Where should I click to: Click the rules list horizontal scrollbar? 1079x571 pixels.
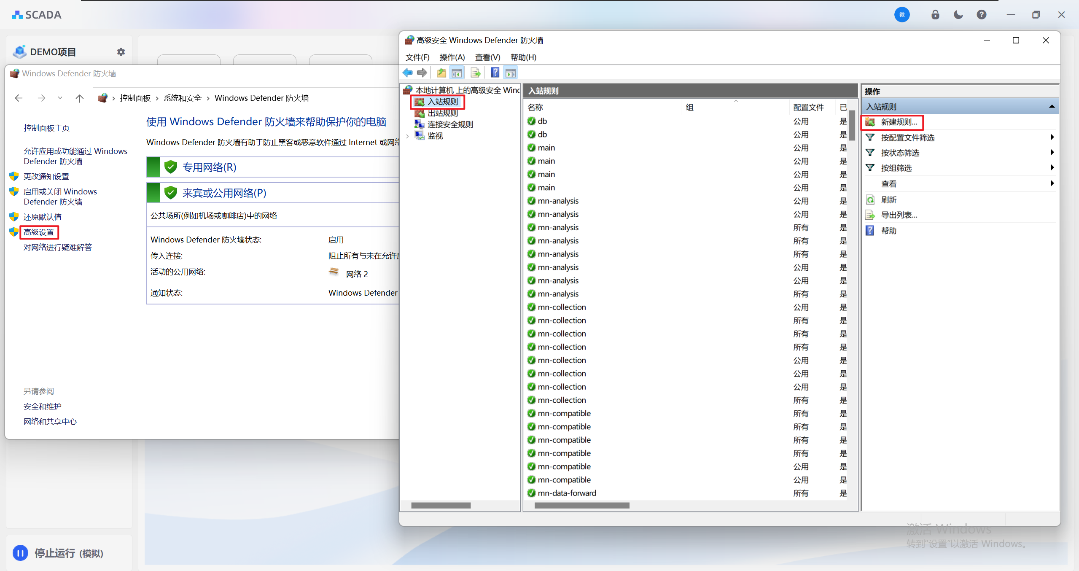pos(582,505)
